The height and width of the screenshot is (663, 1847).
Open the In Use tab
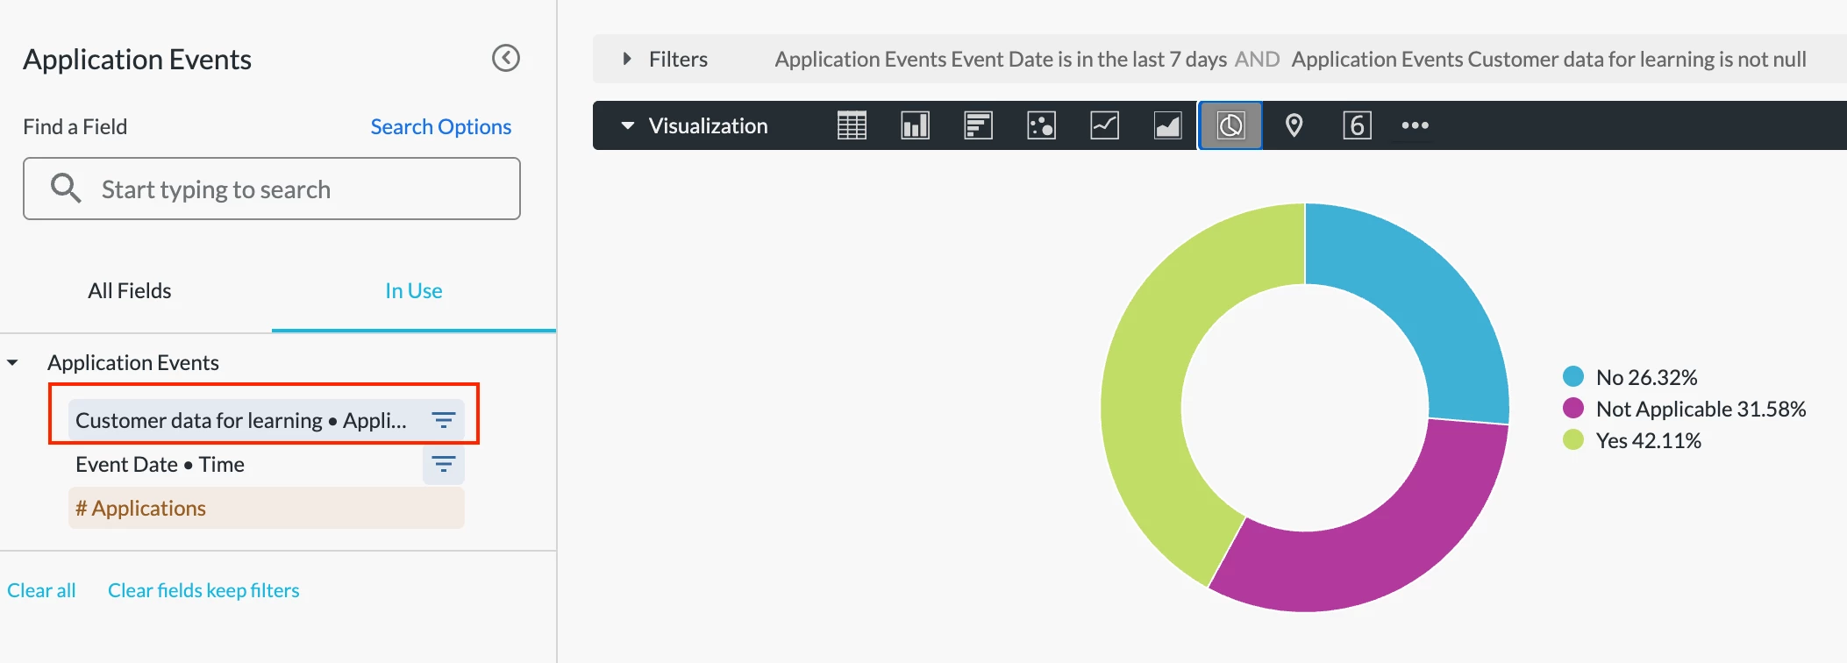[414, 290]
